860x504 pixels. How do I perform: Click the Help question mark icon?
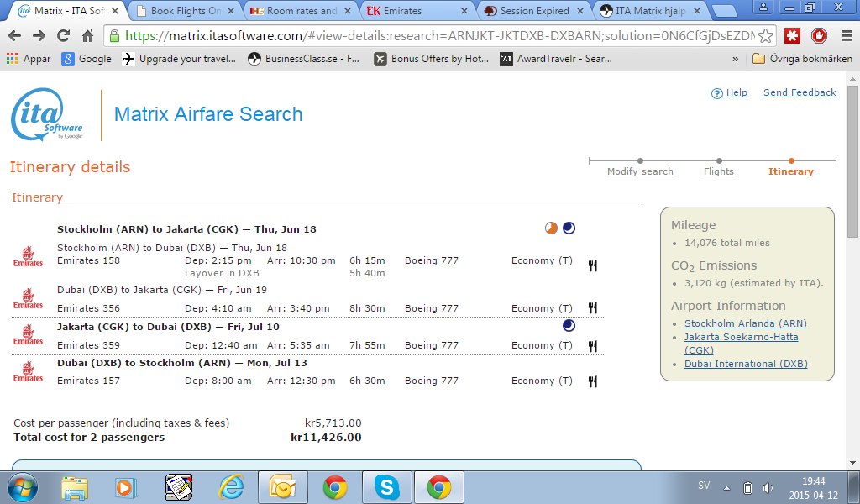click(716, 93)
